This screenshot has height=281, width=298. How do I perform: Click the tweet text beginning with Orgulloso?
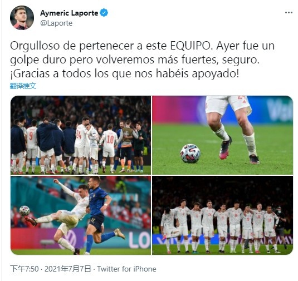(142, 60)
